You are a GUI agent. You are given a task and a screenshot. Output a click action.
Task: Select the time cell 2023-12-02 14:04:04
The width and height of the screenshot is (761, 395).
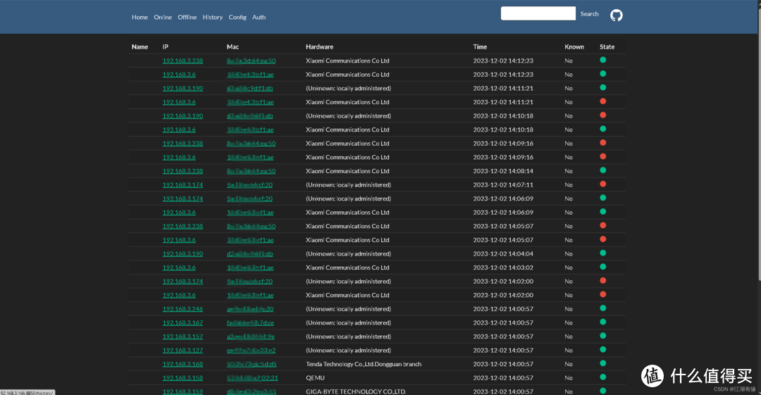click(503, 253)
